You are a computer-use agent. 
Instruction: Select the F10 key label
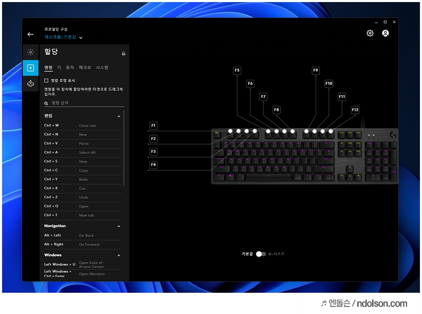point(329,83)
